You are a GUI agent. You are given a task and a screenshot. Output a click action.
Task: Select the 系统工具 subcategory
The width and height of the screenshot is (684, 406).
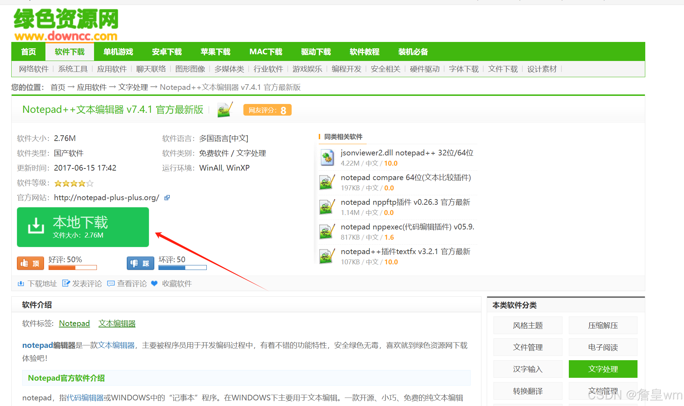(73, 69)
